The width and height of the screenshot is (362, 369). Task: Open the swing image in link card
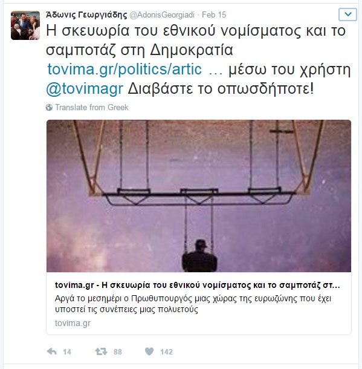click(x=199, y=196)
